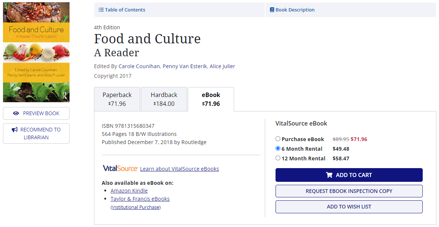Click the Carole Counihan author link
Screen dimensions: 439x227
click(x=139, y=66)
